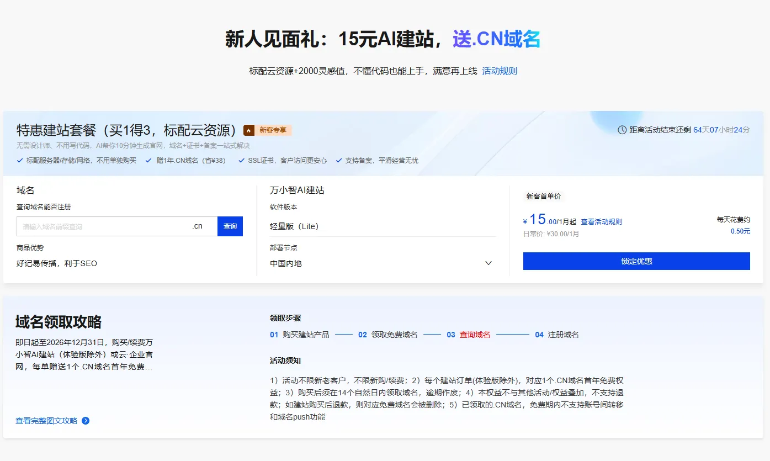Click the 0.50元 daily cost value
770x461 pixels.
pyautogui.click(x=740, y=231)
